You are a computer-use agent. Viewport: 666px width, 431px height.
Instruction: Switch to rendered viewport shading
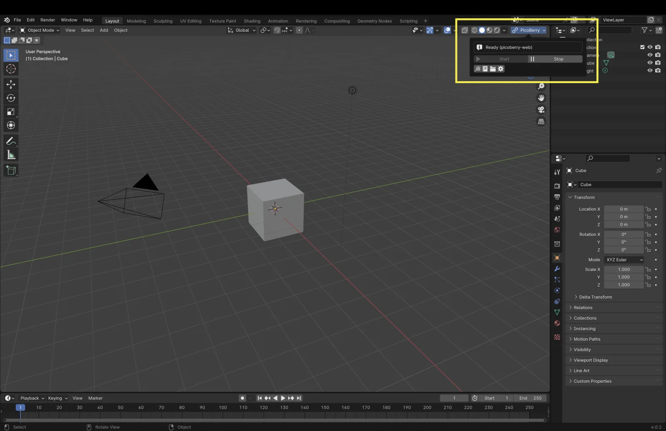(x=497, y=30)
